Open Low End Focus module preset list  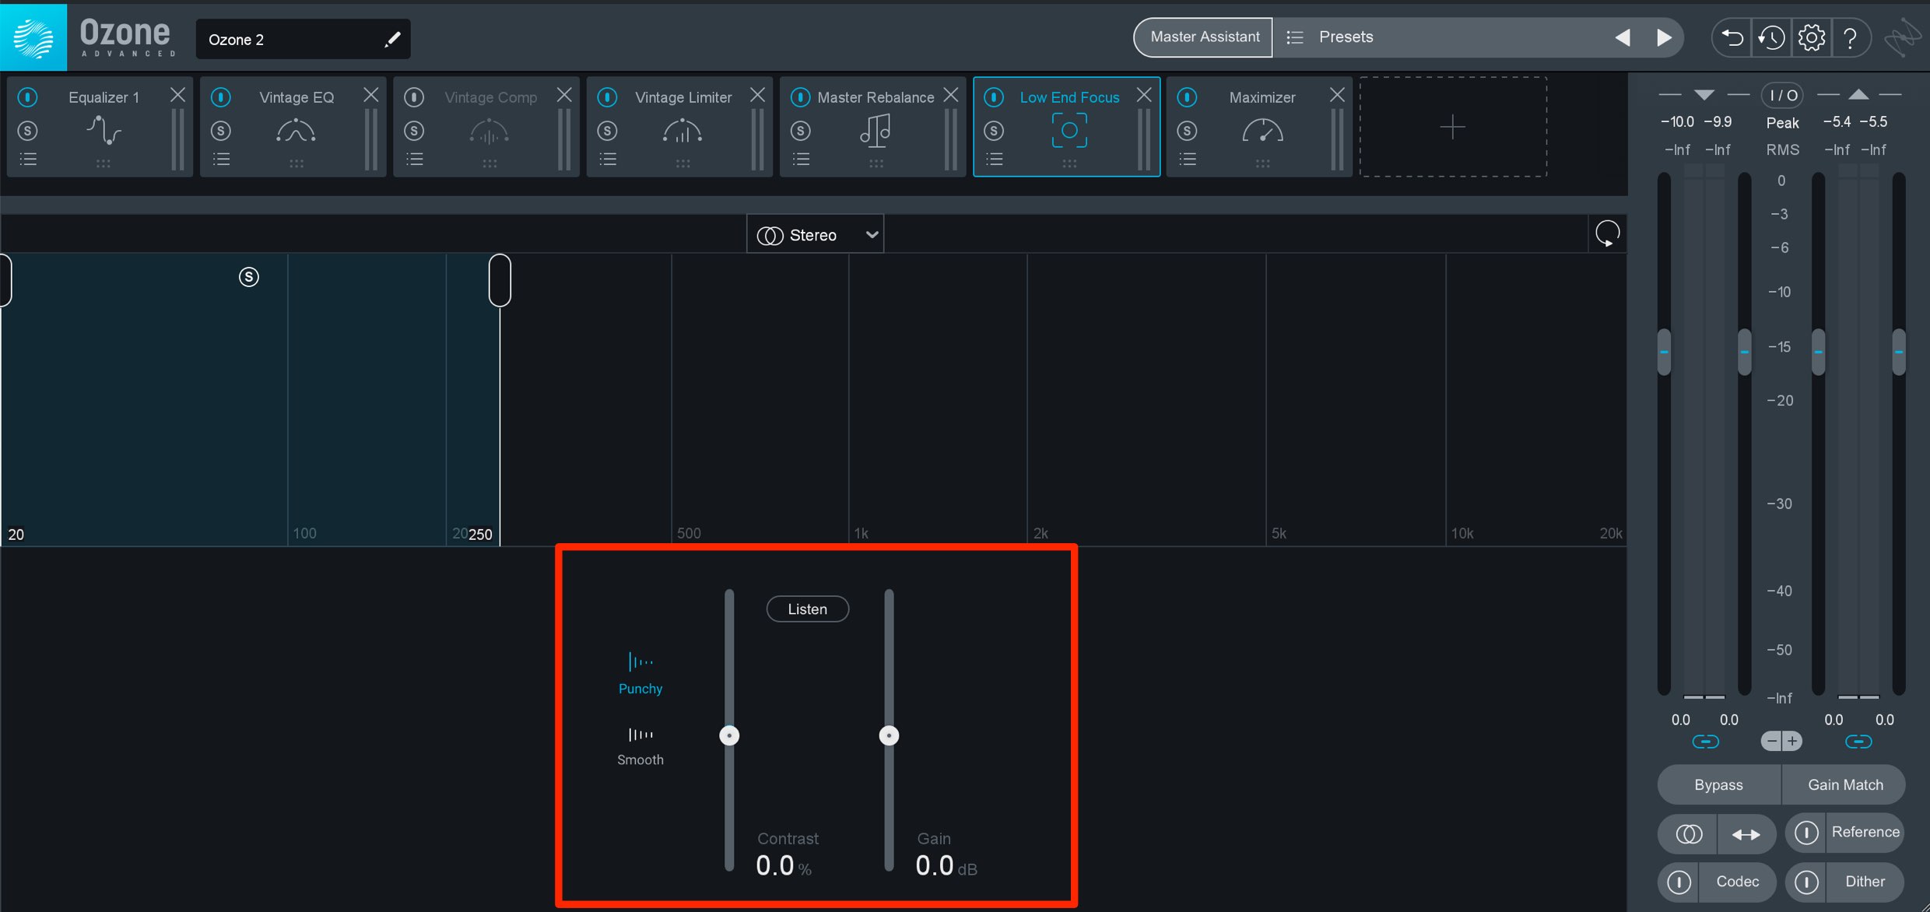994,160
